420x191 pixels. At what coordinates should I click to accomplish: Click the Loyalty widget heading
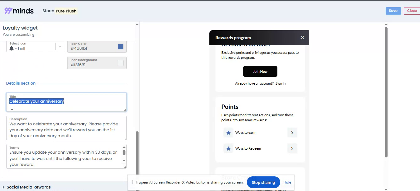click(x=20, y=28)
